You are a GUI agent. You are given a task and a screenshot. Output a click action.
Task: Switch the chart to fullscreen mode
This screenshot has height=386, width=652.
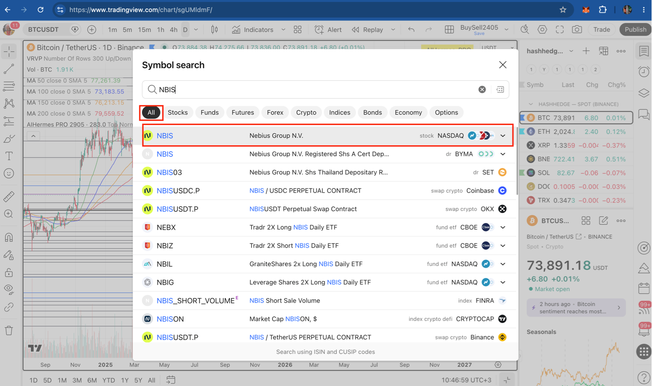tap(560, 30)
